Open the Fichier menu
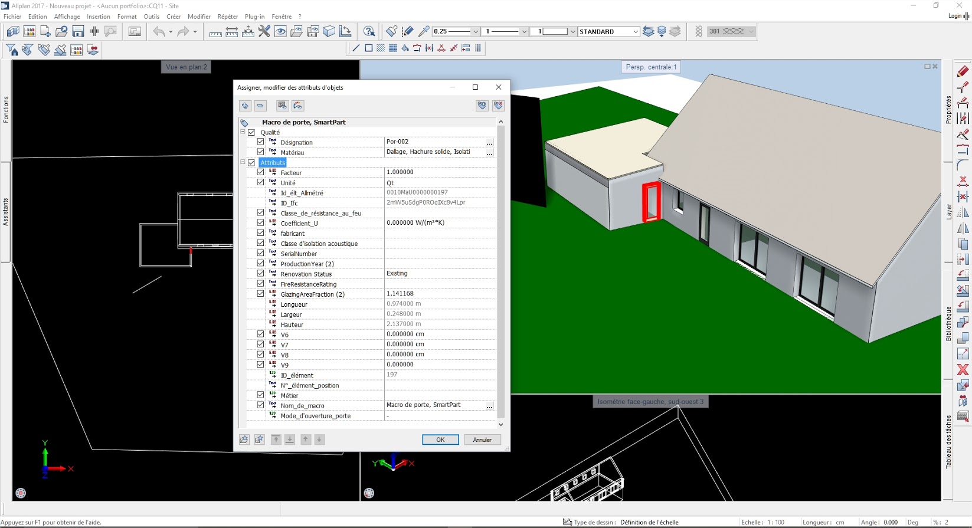Viewport: 972px width, 528px height. [x=12, y=17]
